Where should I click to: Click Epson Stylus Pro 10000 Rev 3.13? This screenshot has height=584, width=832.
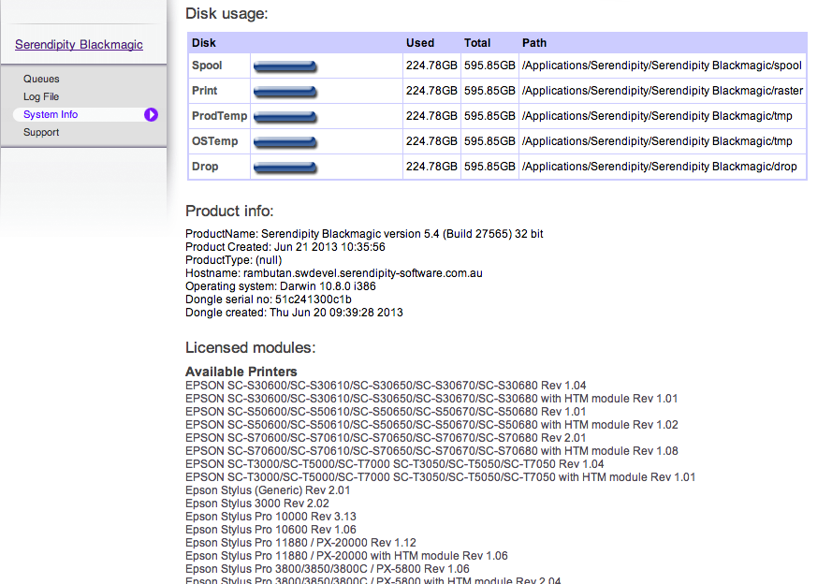(x=270, y=517)
